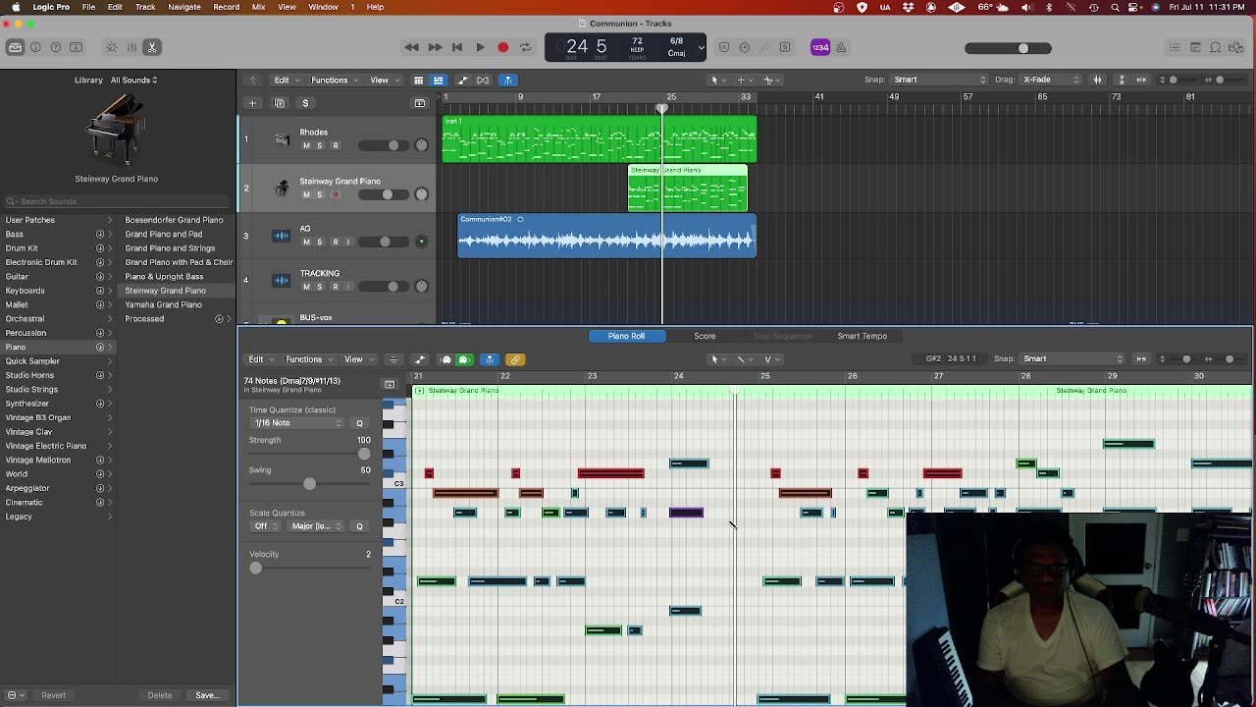Click the Save button in Library

coord(207,695)
